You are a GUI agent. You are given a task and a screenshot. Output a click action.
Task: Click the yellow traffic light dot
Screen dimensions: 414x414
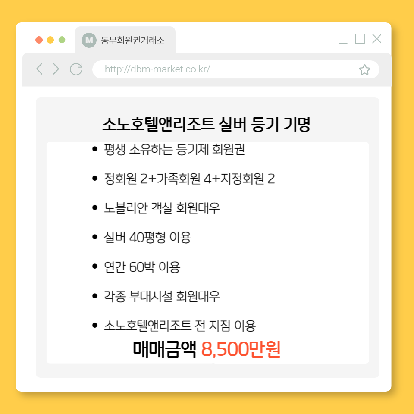pyautogui.click(x=50, y=40)
